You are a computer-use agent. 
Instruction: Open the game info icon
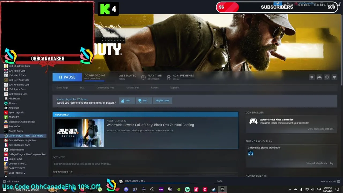(327, 77)
